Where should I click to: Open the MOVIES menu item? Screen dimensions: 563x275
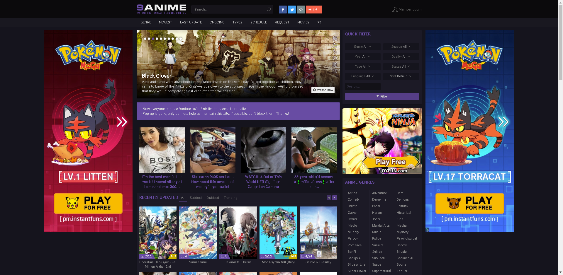(x=303, y=22)
